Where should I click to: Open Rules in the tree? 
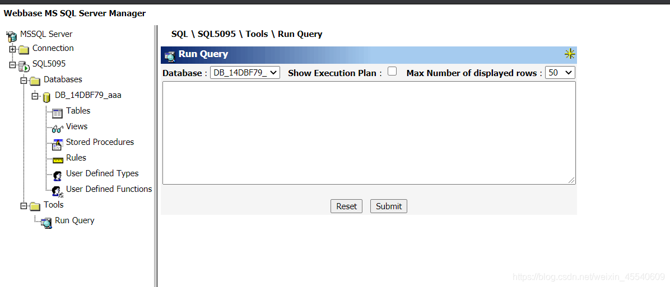point(76,158)
